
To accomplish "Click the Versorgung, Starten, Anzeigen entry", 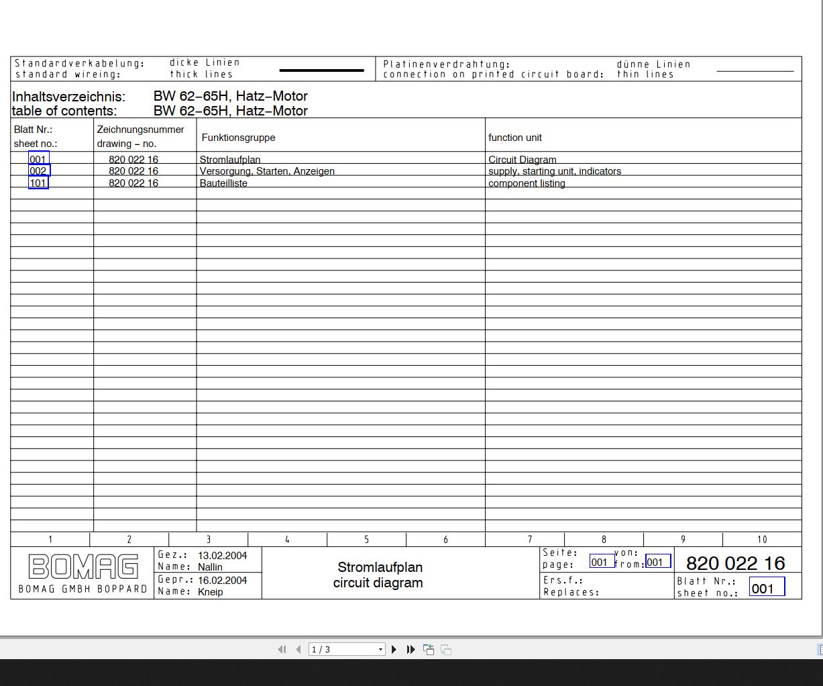I will (x=267, y=171).
